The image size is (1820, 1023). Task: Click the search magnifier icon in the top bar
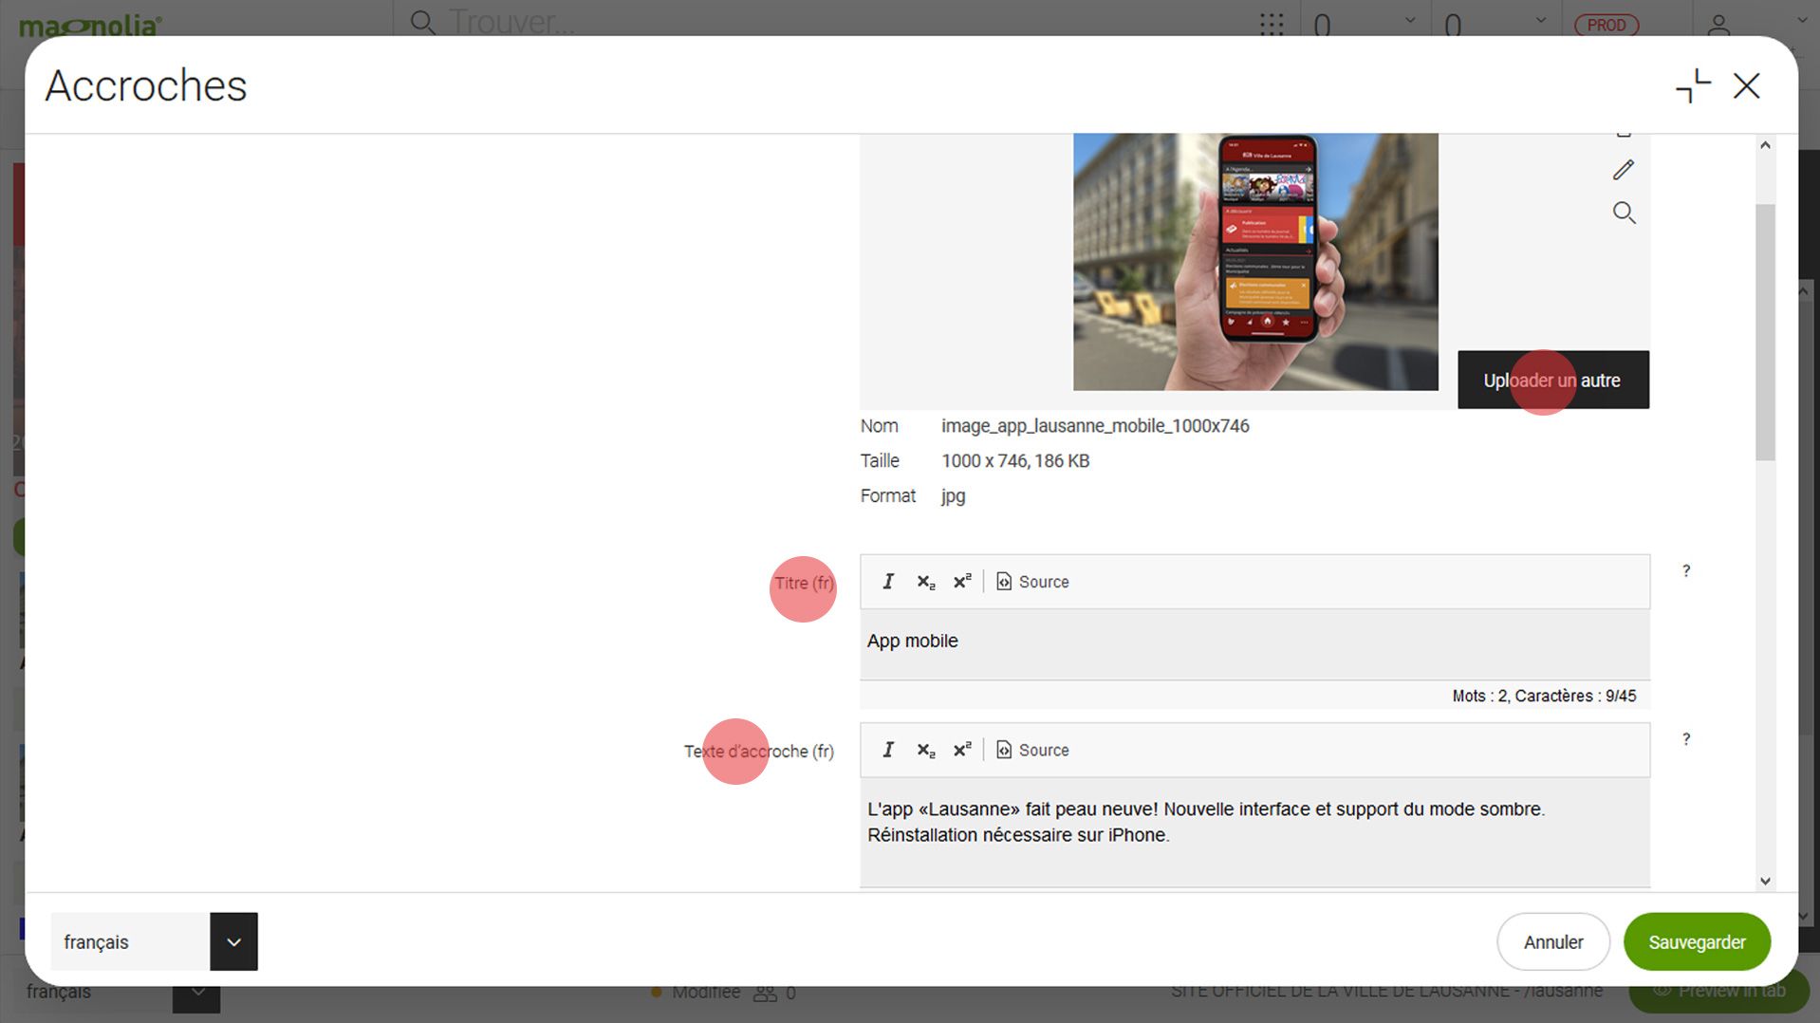423,22
